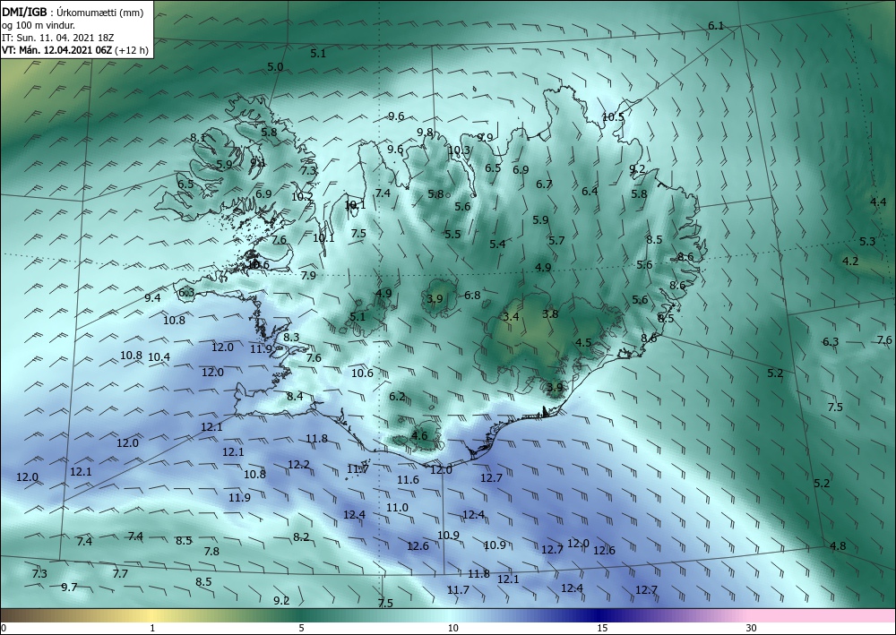Click the 8.3 value on the map
The height and width of the screenshot is (635, 896).
pyautogui.click(x=291, y=338)
